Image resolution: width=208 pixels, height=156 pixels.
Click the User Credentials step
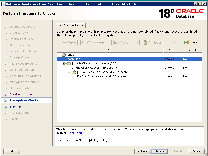point(21,88)
